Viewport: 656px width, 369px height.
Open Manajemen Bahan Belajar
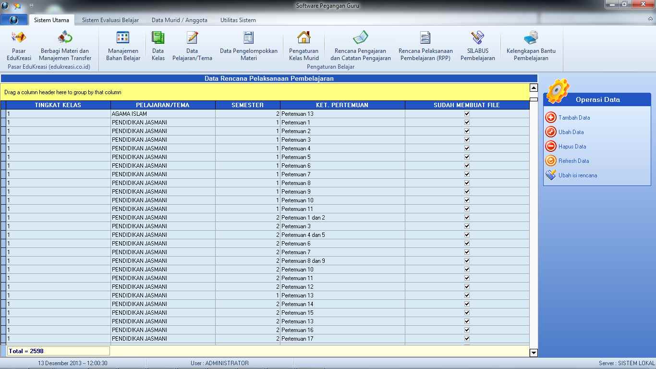click(x=123, y=46)
